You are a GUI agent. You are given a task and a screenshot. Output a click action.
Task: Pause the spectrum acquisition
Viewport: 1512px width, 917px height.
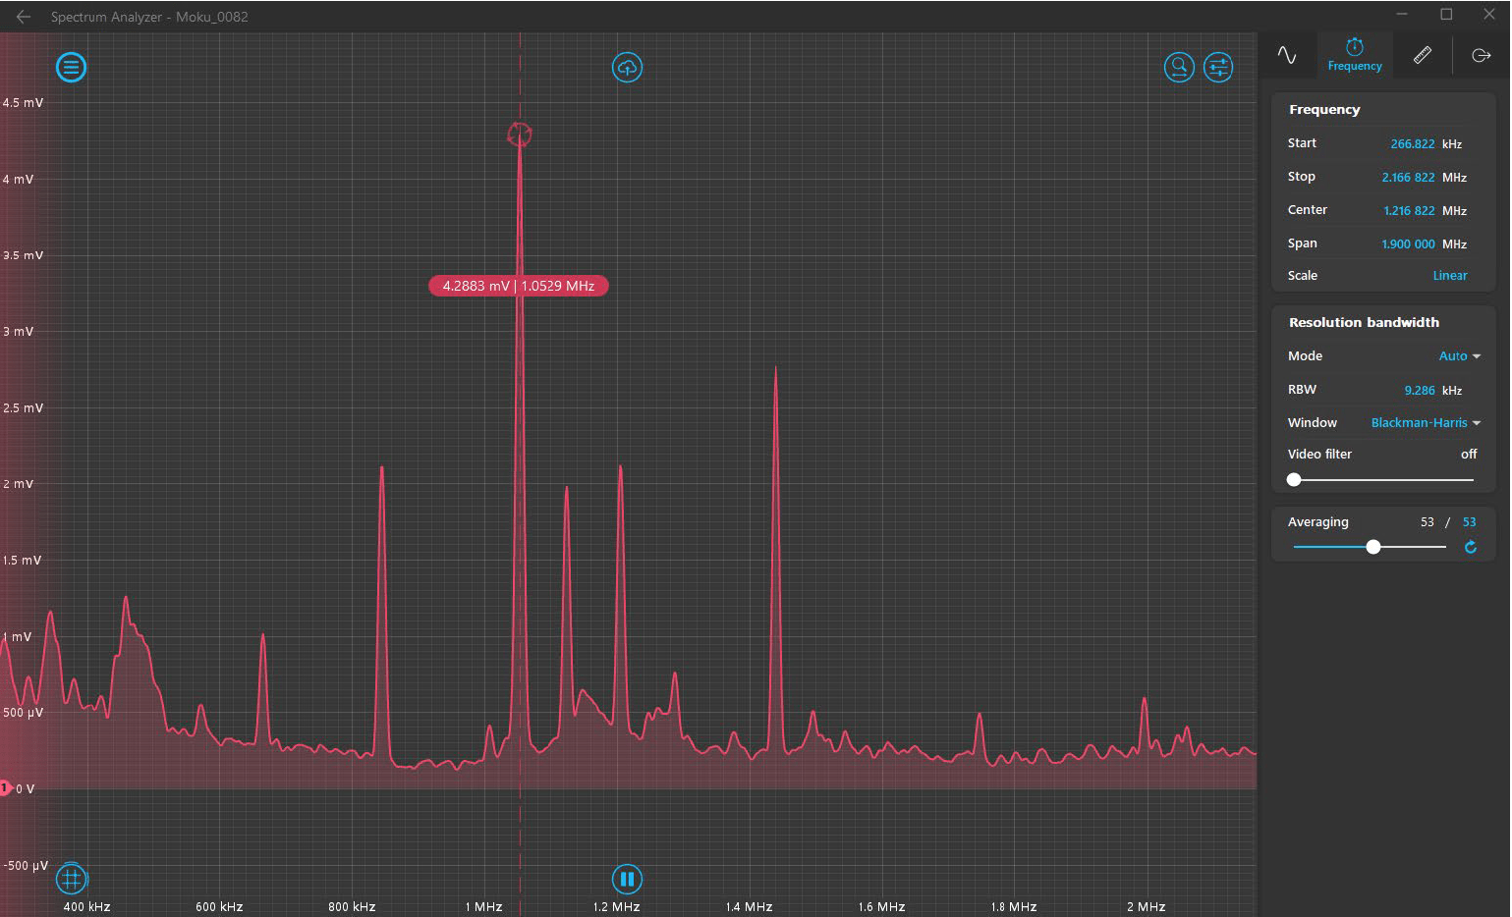tap(628, 879)
